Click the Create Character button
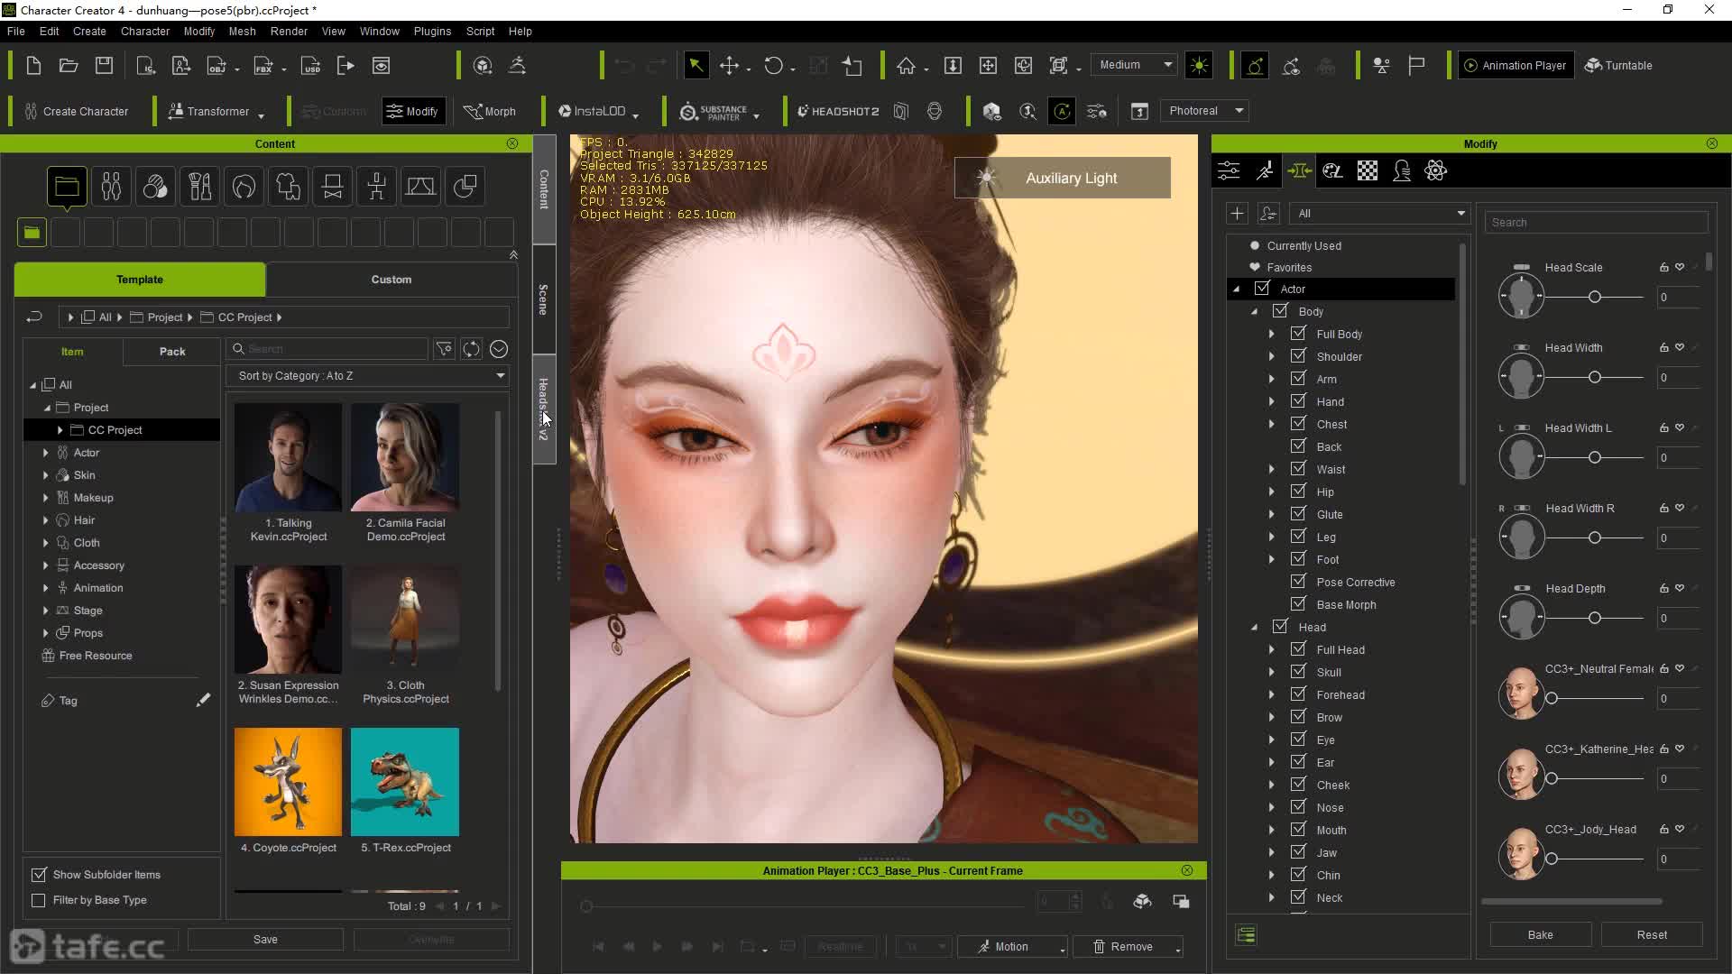 (77, 111)
